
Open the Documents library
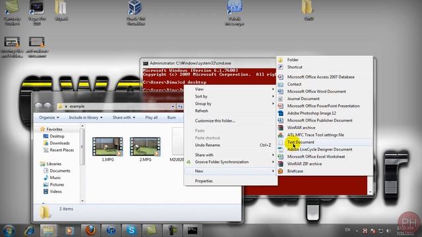coord(59,171)
